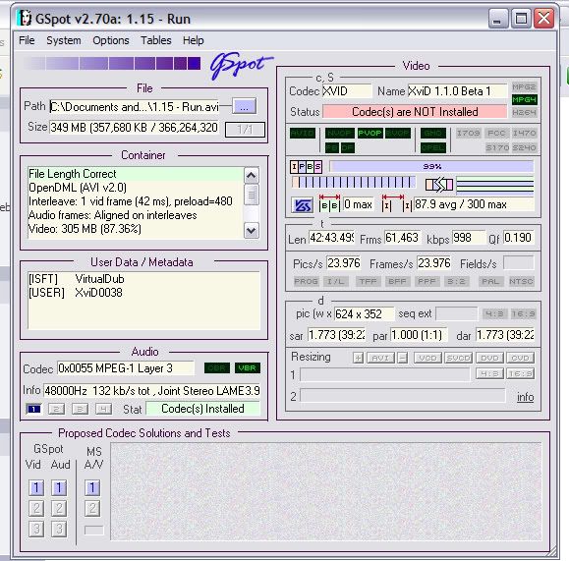The image size is (569, 561).
Task: Run GSpot Aud test 1
Action: coord(59,487)
